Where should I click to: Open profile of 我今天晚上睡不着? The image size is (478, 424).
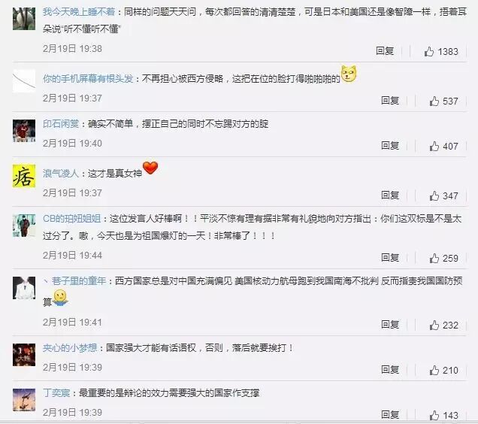click(x=79, y=12)
